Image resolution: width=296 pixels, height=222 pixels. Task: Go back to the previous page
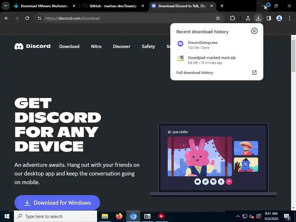point(6,18)
